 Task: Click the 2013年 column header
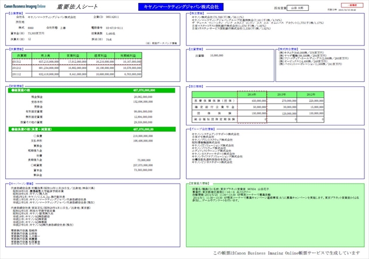tap(282, 94)
